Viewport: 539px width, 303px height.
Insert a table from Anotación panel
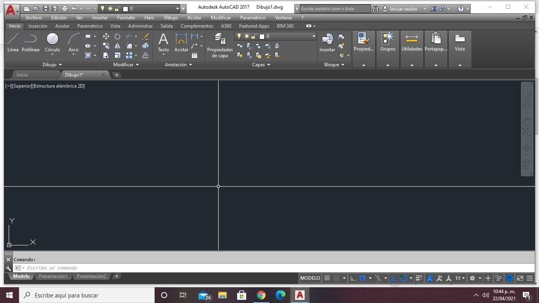click(195, 55)
